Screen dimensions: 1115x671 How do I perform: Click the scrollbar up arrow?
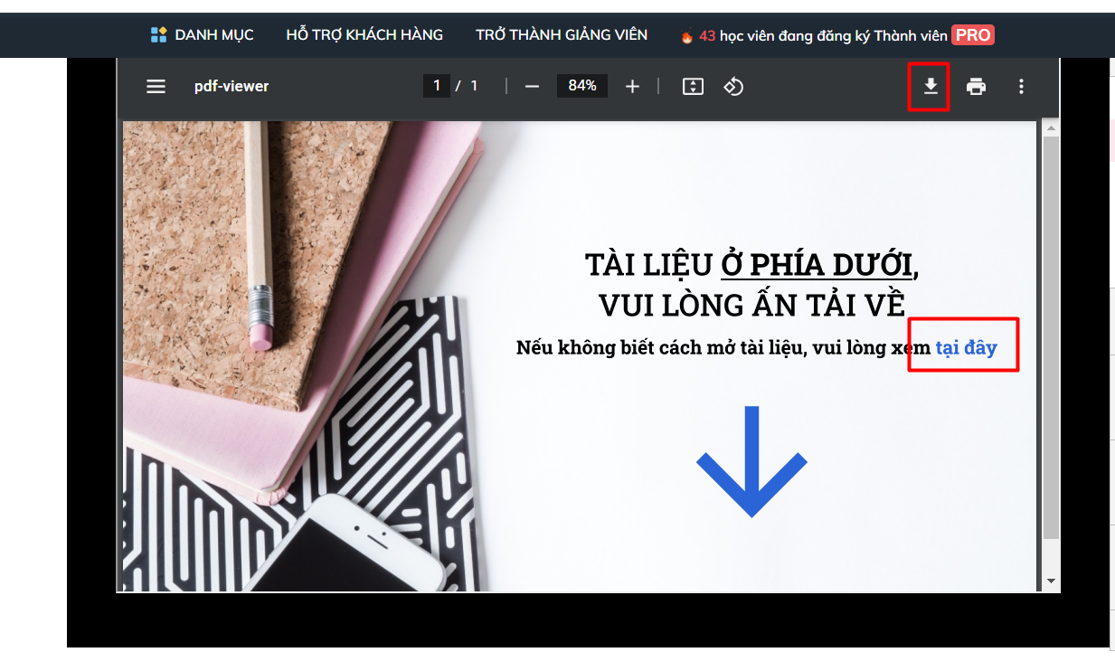click(x=1051, y=129)
